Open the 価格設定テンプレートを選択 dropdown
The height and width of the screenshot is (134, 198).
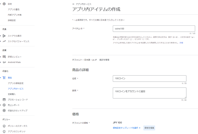click(127, 128)
